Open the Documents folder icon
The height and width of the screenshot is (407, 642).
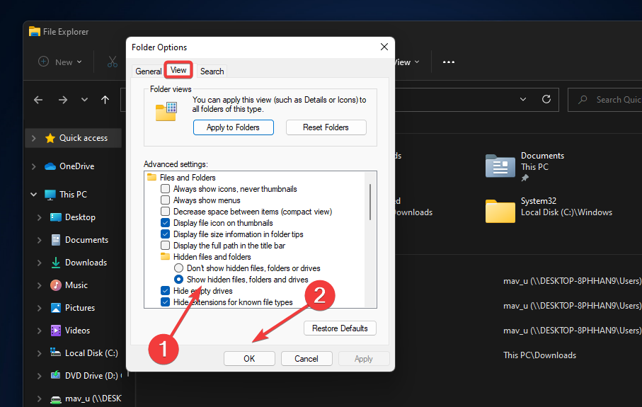[500, 166]
